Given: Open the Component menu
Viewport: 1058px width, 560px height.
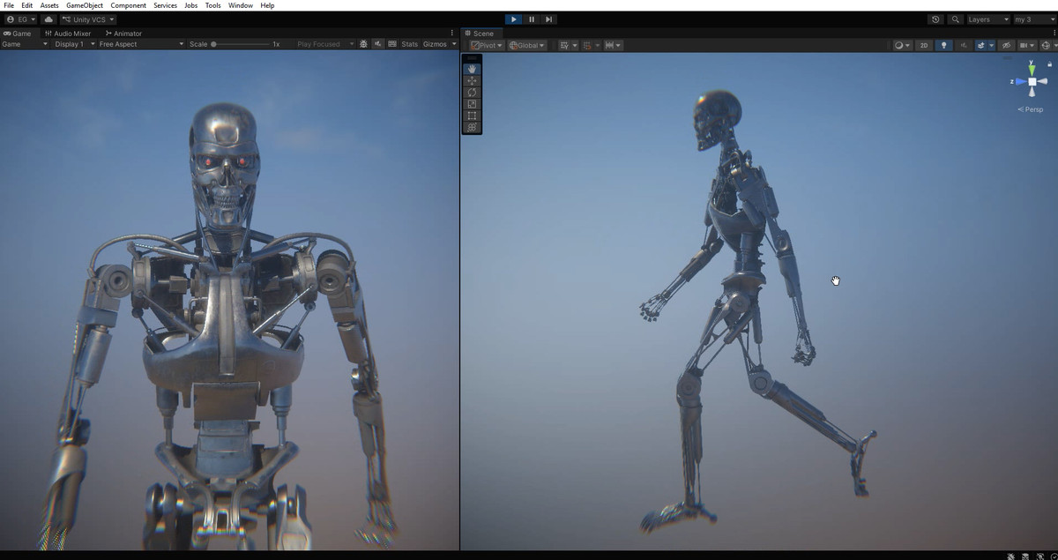Looking at the screenshot, I should pos(129,5).
